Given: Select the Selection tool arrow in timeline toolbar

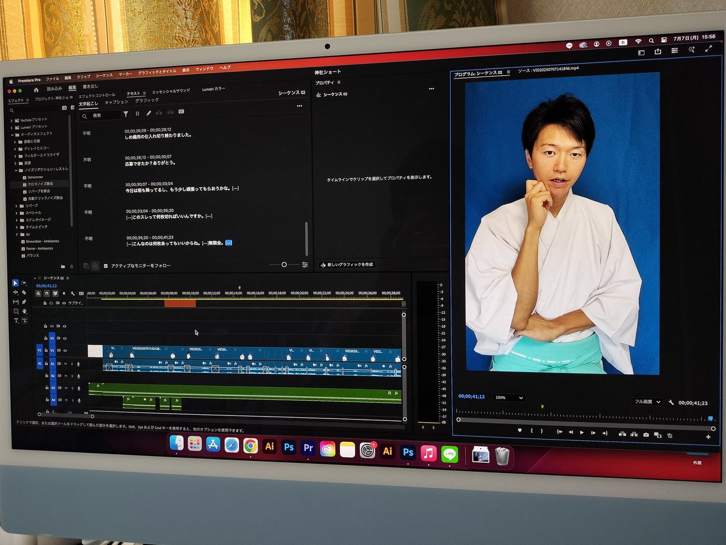Looking at the screenshot, I should click(16, 283).
